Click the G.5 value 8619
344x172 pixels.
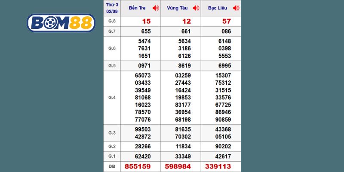tap(184, 66)
